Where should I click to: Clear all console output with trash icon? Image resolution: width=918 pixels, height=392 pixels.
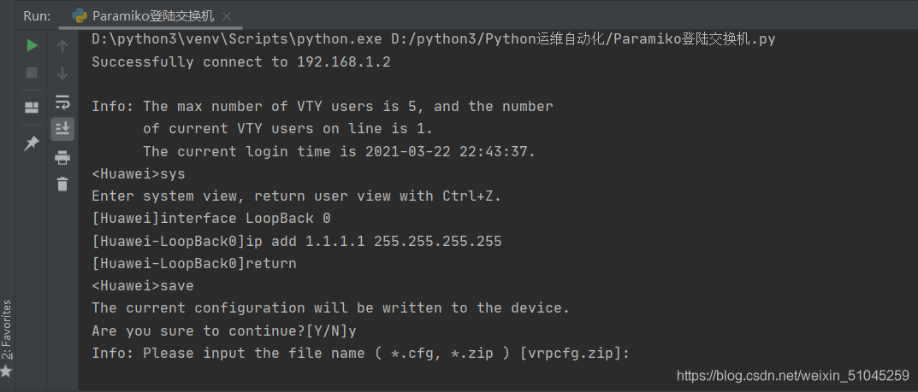click(62, 183)
